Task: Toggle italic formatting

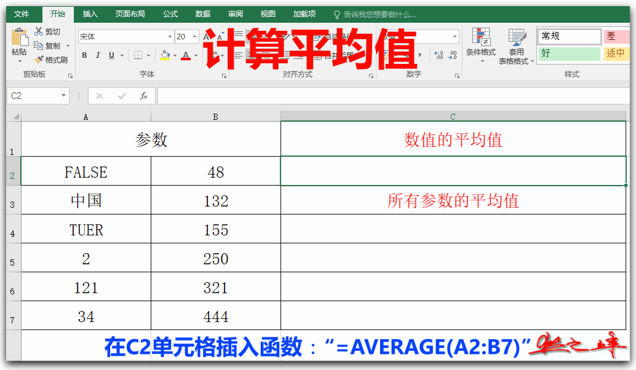Action: (x=98, y=55)
